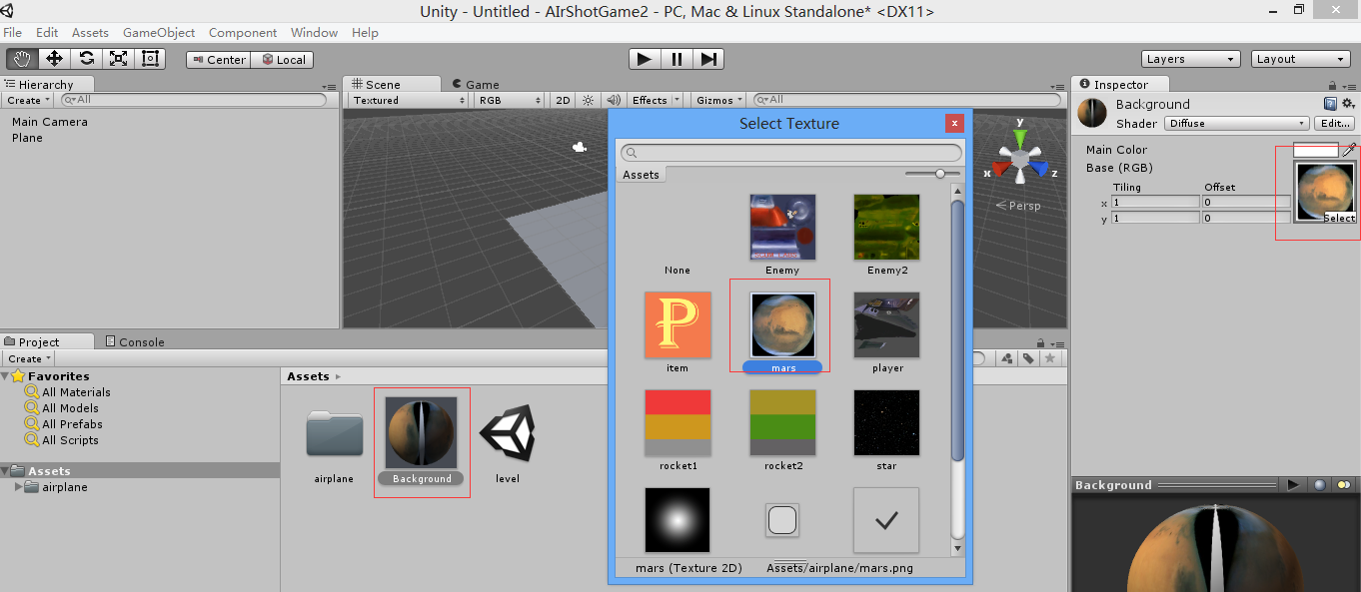Advance one frame with the Step button

(708, 59)
